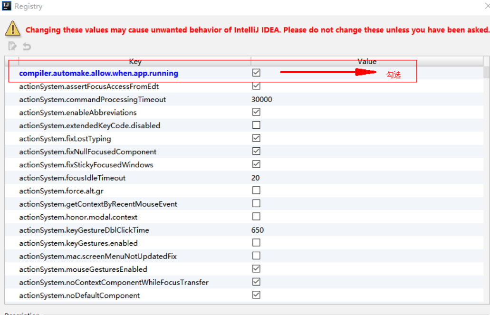Select the actionSystem.fixNullFocusedComponent key

pos(88,152)
